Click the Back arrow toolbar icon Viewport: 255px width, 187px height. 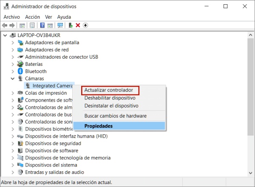click(5, 25)
